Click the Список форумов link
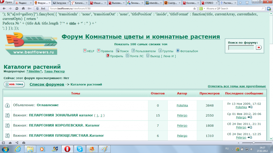The image size is (273, 153). [x=47, y=84]
